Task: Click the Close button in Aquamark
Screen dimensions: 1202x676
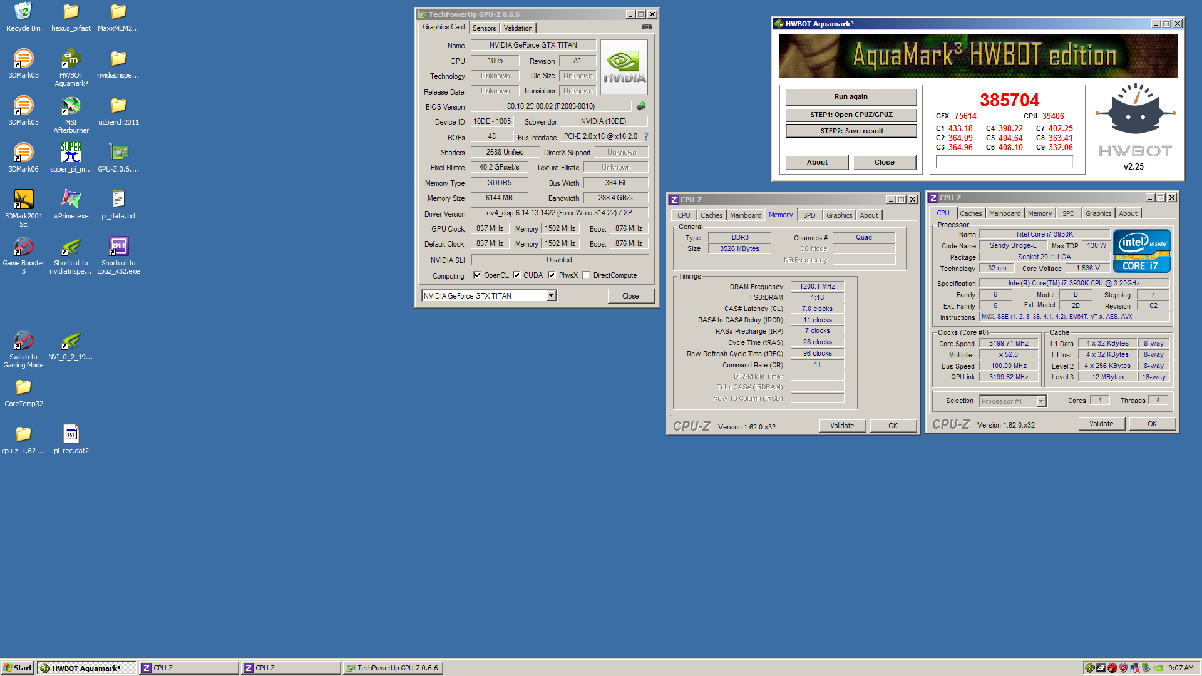Action: point(884,162)
